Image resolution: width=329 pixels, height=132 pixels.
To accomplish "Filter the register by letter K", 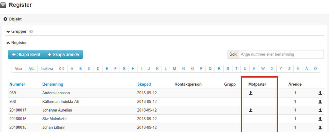I will tap(157, 69).
